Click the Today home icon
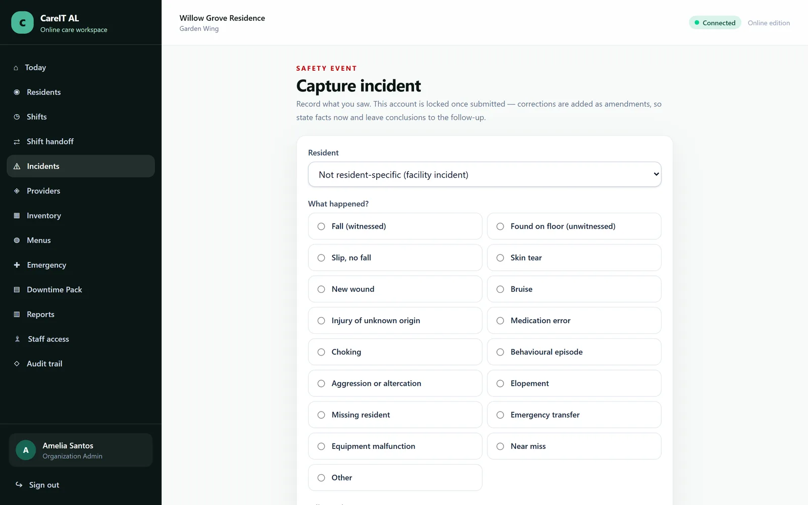The width and height of the screenshot is (808, 505). pos(16,68)
